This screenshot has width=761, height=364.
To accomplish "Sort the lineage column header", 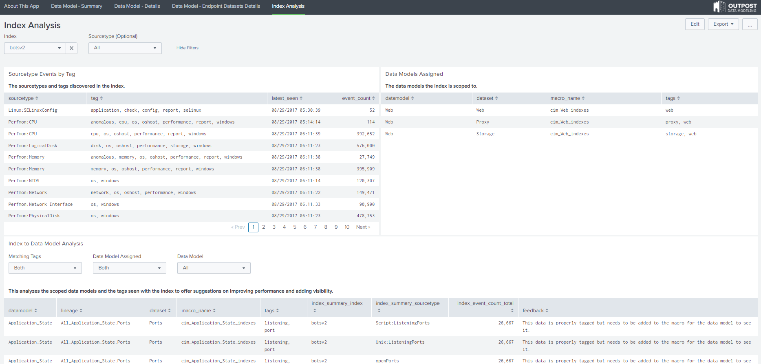I will click(72, 311).
